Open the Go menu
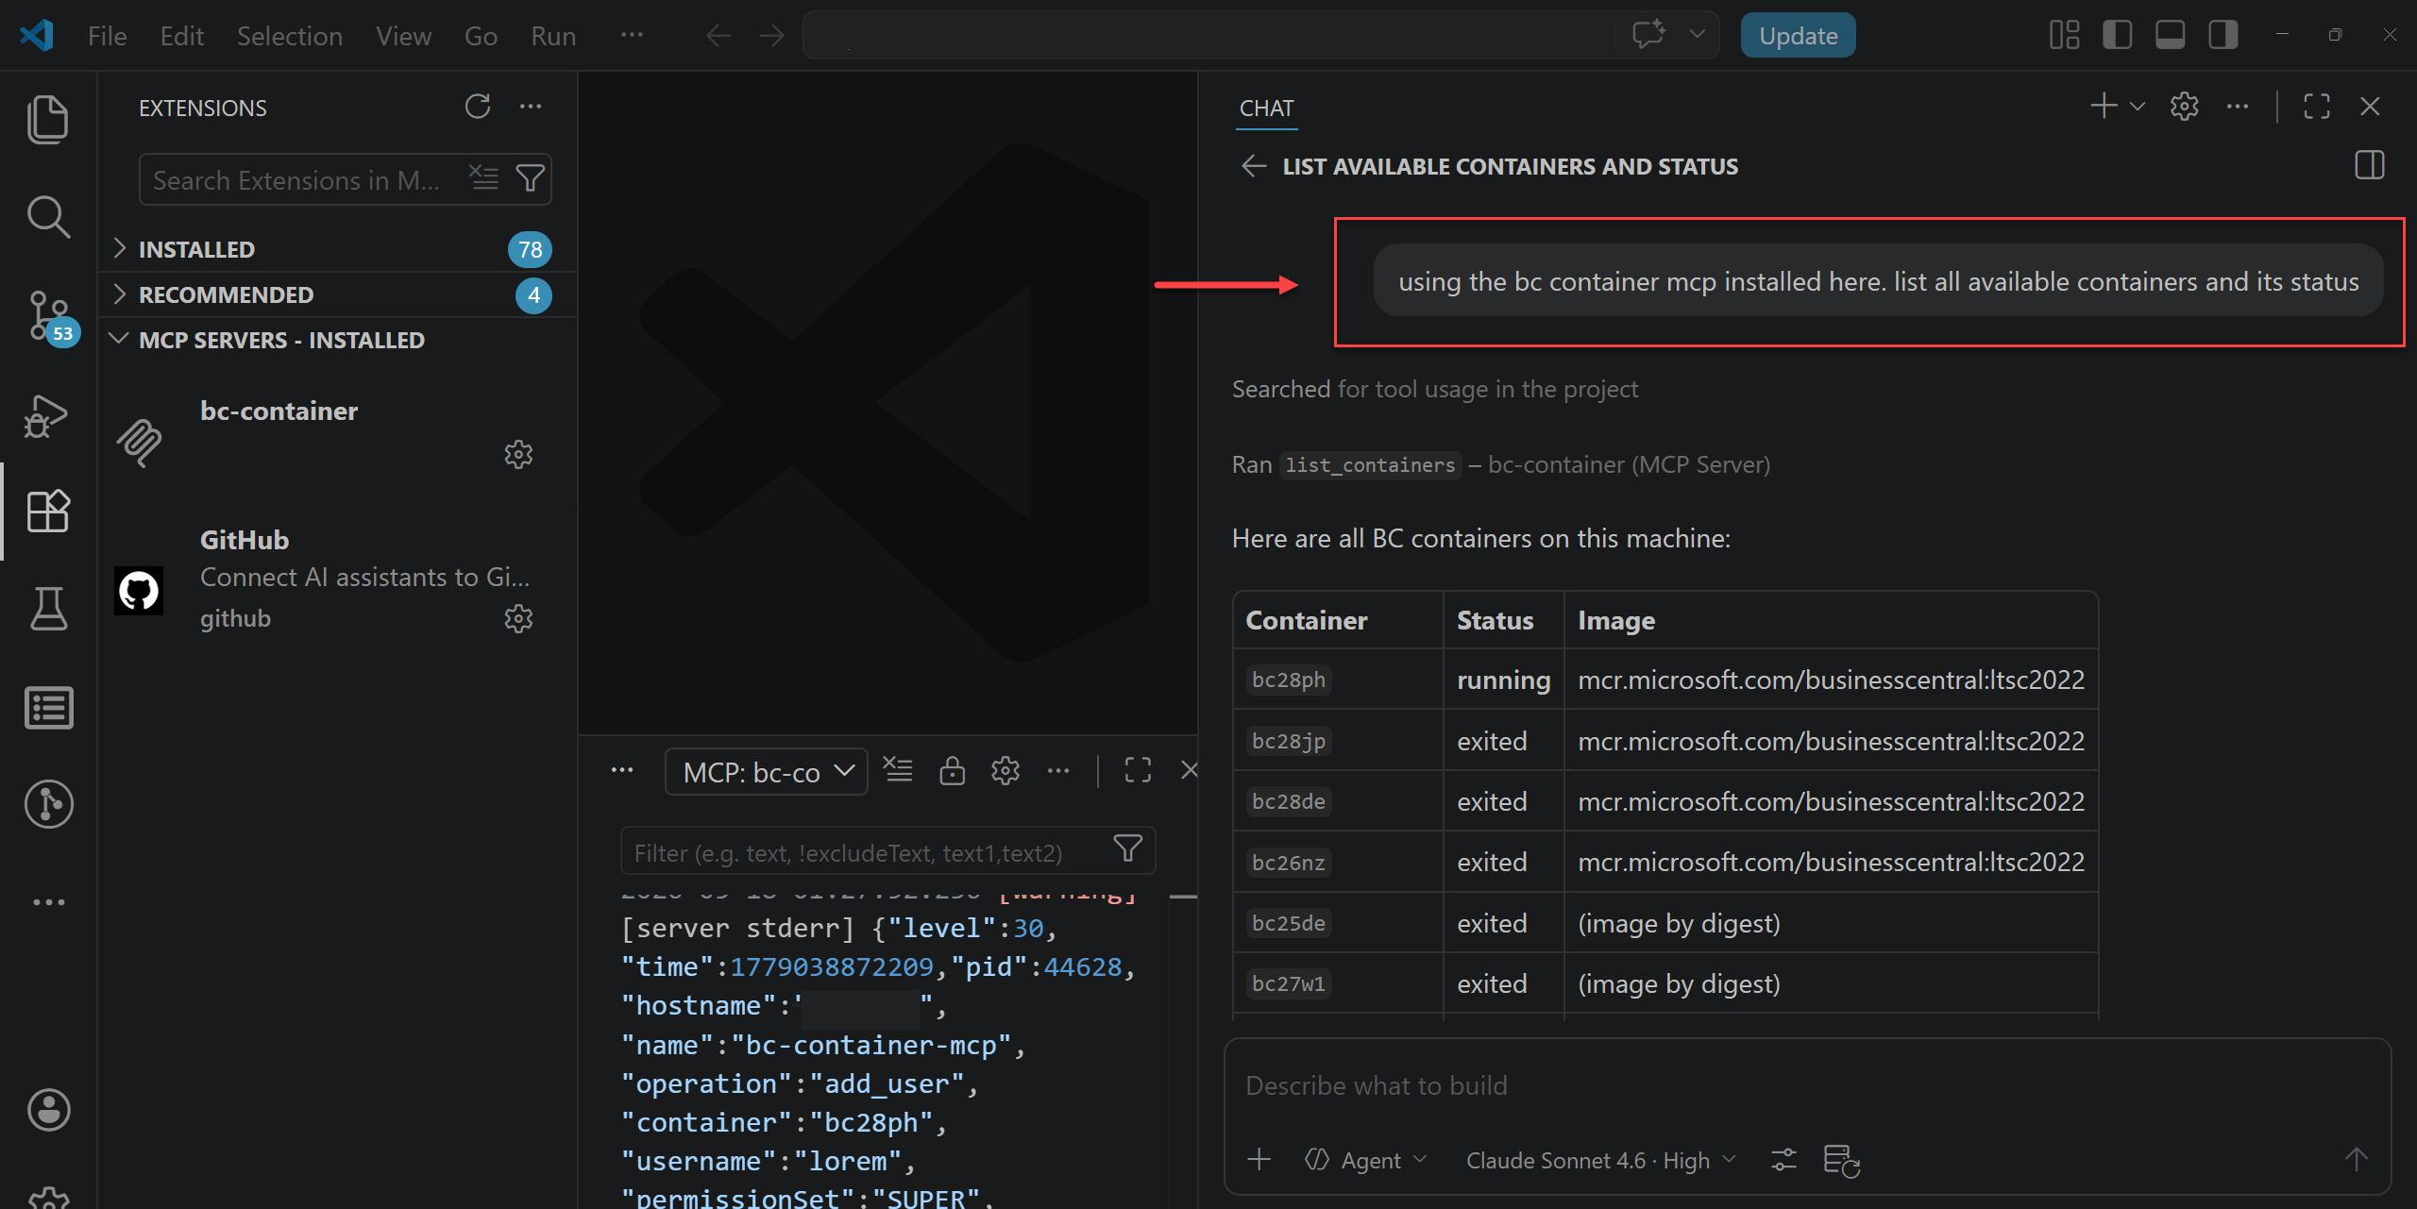 click(480, 35)
